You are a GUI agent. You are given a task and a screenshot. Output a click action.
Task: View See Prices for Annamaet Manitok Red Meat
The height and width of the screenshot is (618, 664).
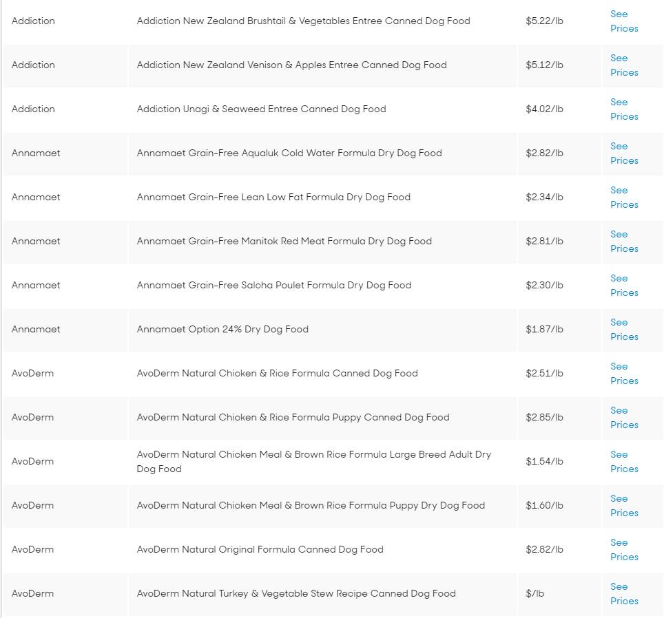click(624, 241)
